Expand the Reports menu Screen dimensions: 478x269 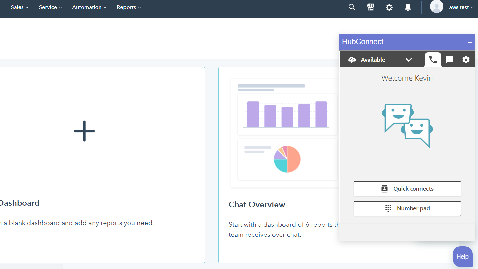click(129, 7)
